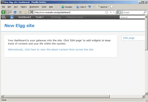148x102 pixels.
Task: Click the greyed Forward navigation arrow
Action: point(8,12)
